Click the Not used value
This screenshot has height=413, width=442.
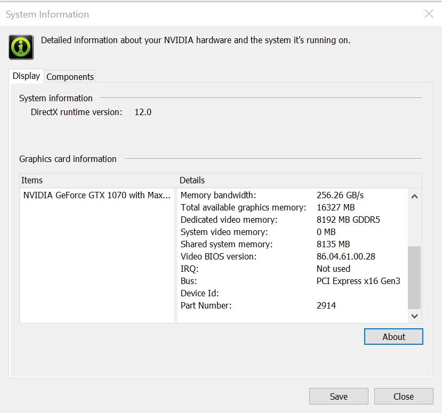click(333, 269)
